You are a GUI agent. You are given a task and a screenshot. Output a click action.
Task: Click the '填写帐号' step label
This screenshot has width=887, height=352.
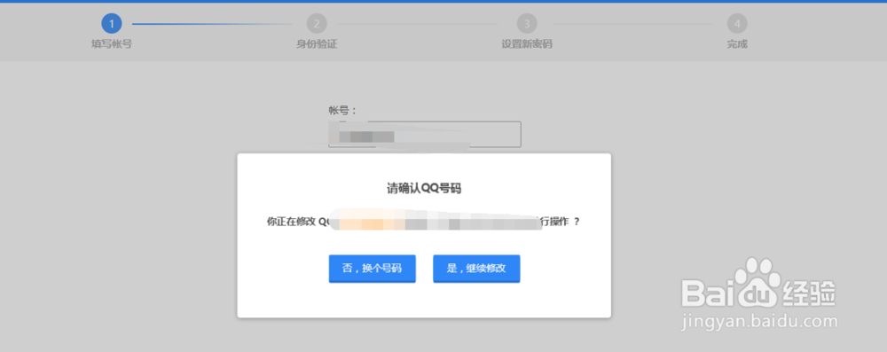tap(112, 44)
